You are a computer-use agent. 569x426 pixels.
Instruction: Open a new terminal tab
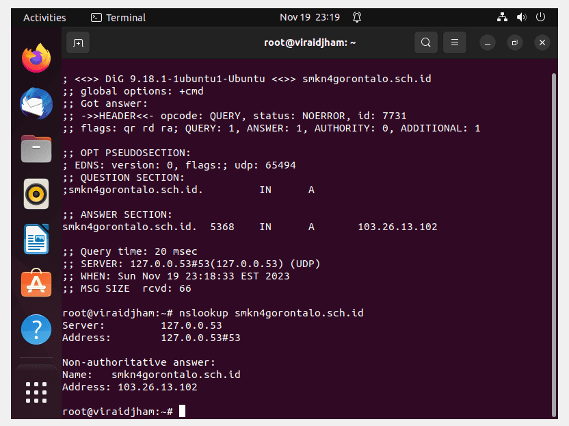tap(78, 43)
